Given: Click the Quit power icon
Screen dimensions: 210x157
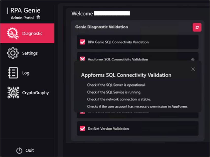Looking at the screenshot, I should pos(19,150).
